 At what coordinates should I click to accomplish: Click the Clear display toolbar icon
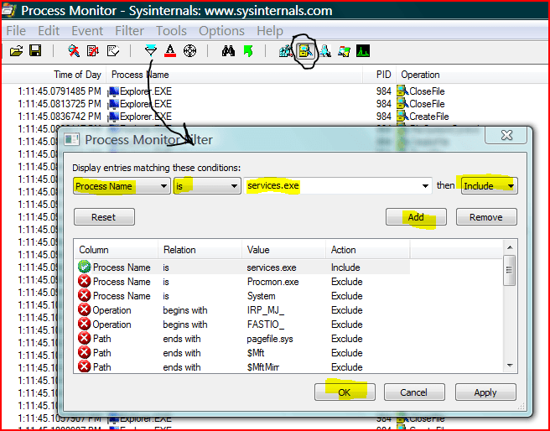click(x=112, y=51)
